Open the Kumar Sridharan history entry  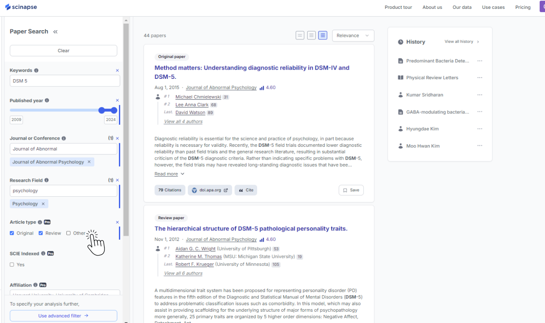coord(424,95)
